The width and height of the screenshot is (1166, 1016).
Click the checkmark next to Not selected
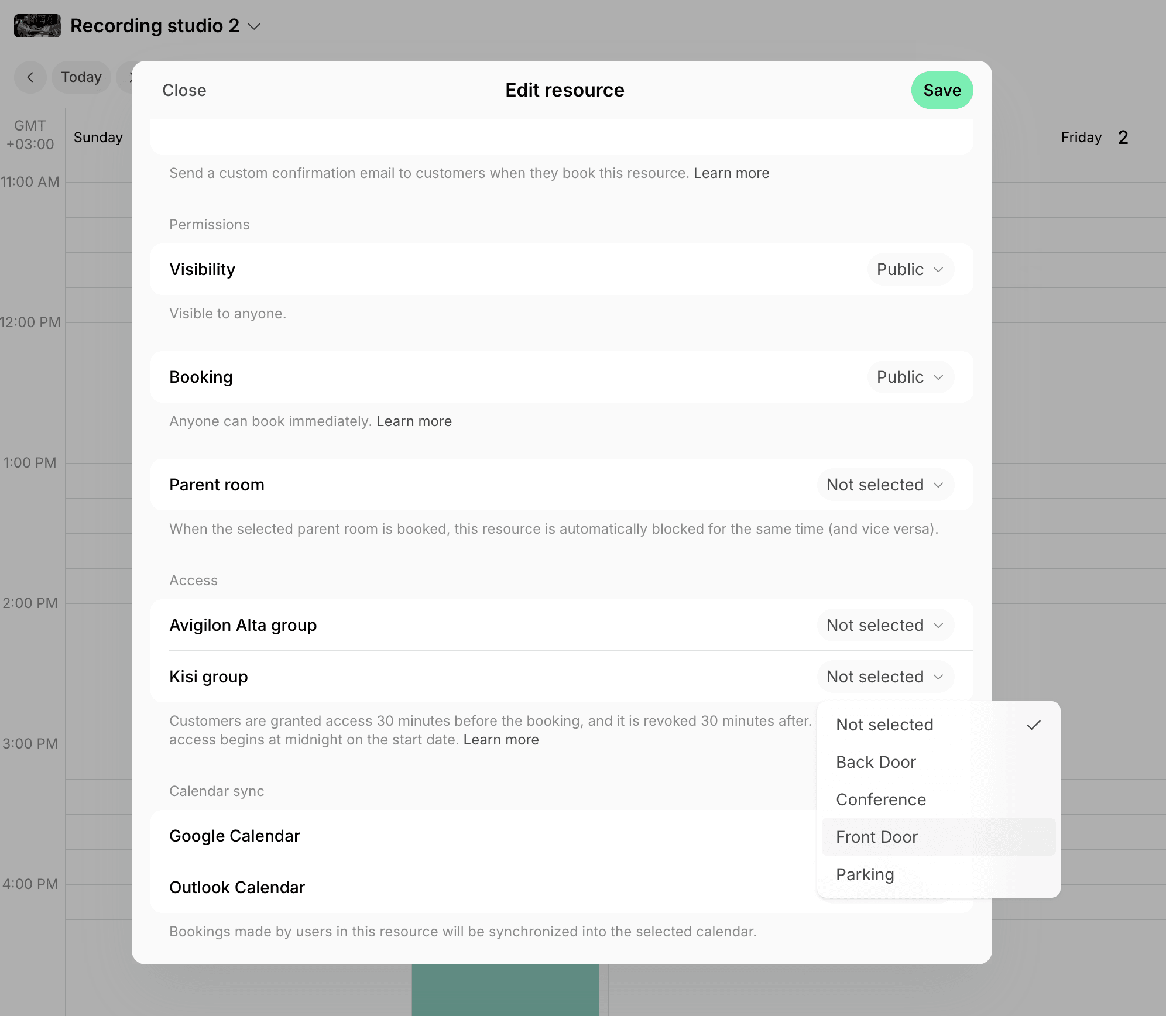[x=1034, y=725]
